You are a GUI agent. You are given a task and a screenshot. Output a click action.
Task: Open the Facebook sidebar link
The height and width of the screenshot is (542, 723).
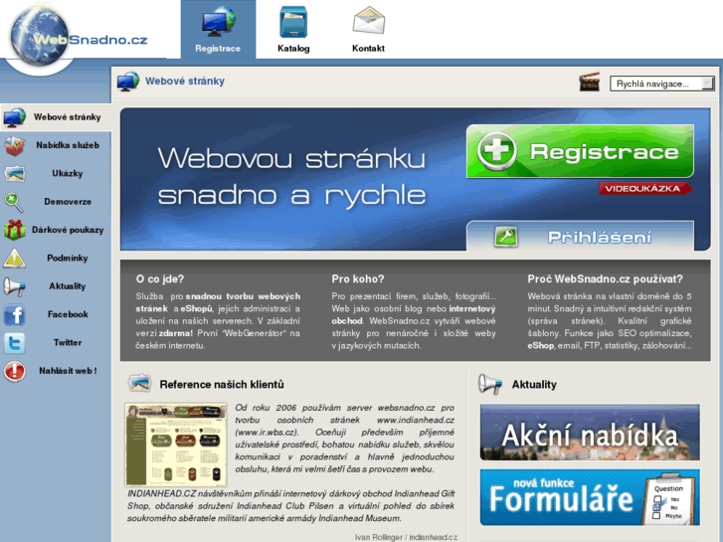coord(68,314)
